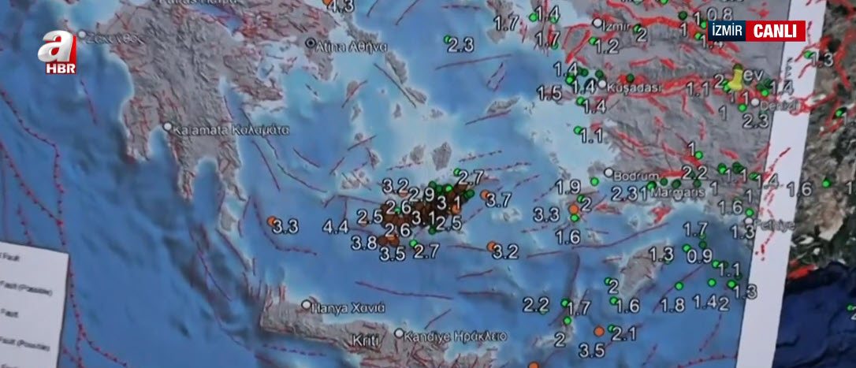Click the 4.4 magnitude label
Image resolution: width=856 pixels, height=368 pixels.
pyautogui.click(x=336, y=228)
